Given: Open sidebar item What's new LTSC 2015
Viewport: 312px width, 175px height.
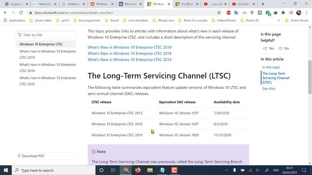Looking at the screenshot, I should (x=48, y=81).
